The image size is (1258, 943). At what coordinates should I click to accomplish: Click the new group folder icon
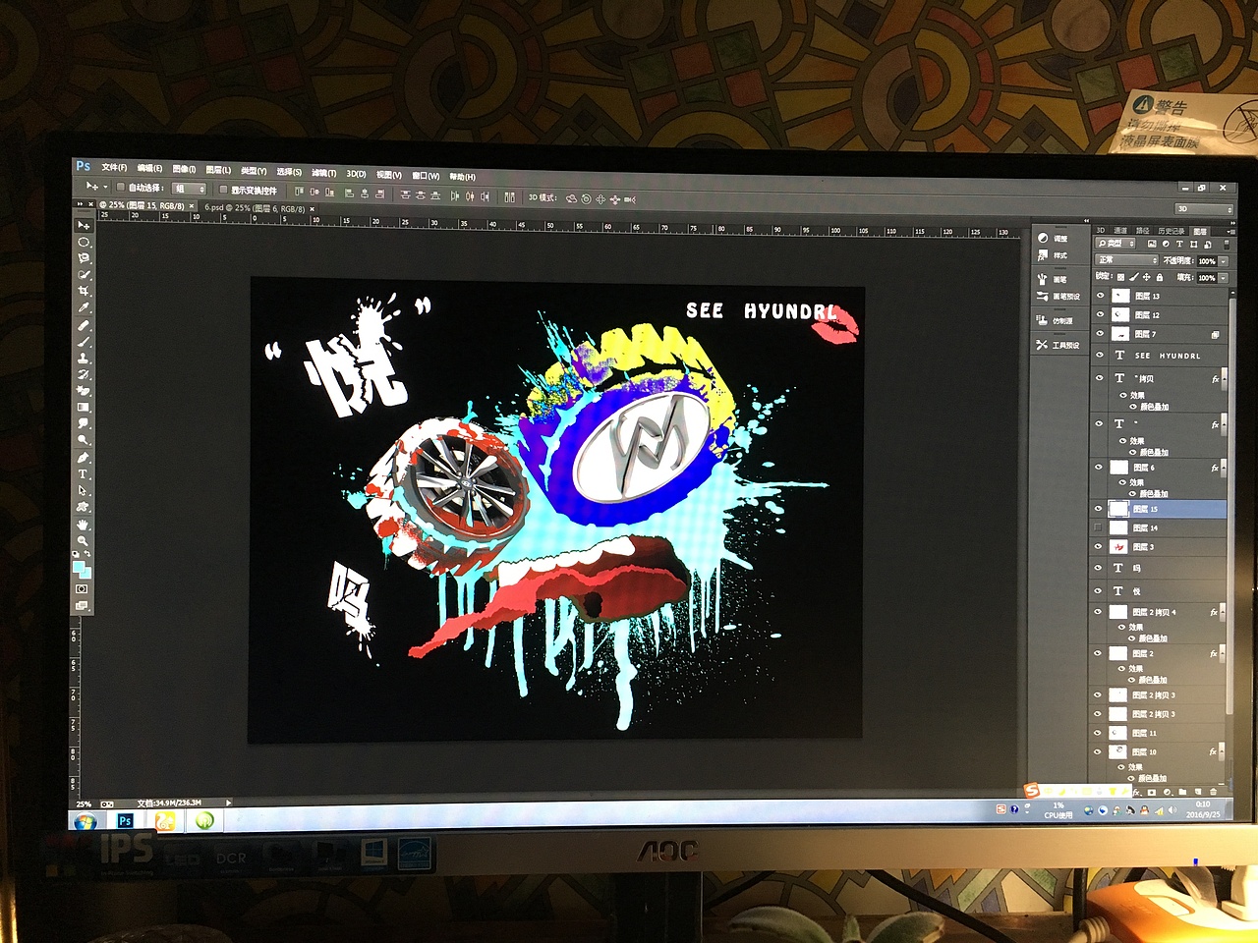point(1182,792)
